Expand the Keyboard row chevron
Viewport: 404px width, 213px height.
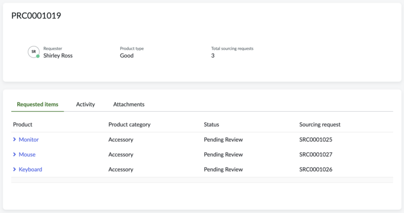click(14, 169)
